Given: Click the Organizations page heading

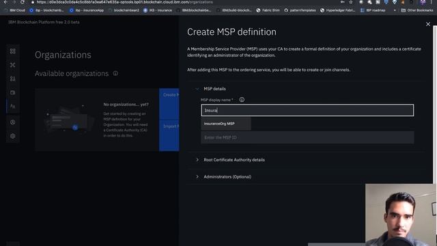Looking at the screenshot, I should point(63,55).
